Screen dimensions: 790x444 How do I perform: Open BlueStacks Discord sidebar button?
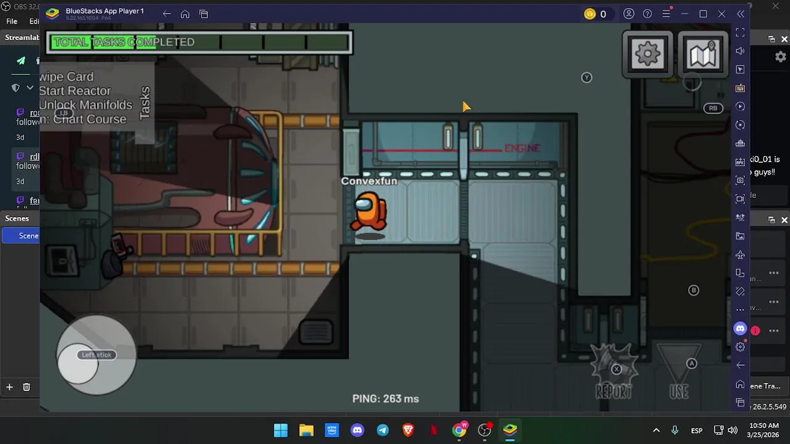(741, 329)
